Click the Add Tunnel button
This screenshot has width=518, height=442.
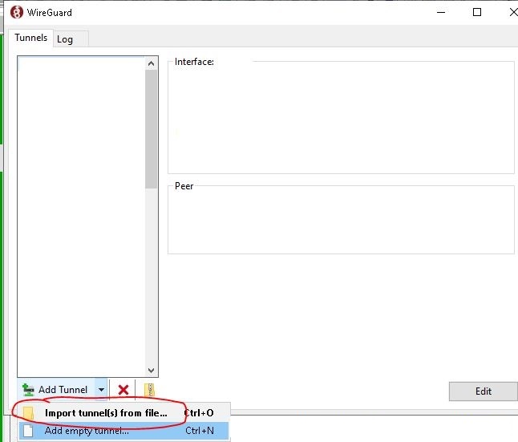point(56,390)
